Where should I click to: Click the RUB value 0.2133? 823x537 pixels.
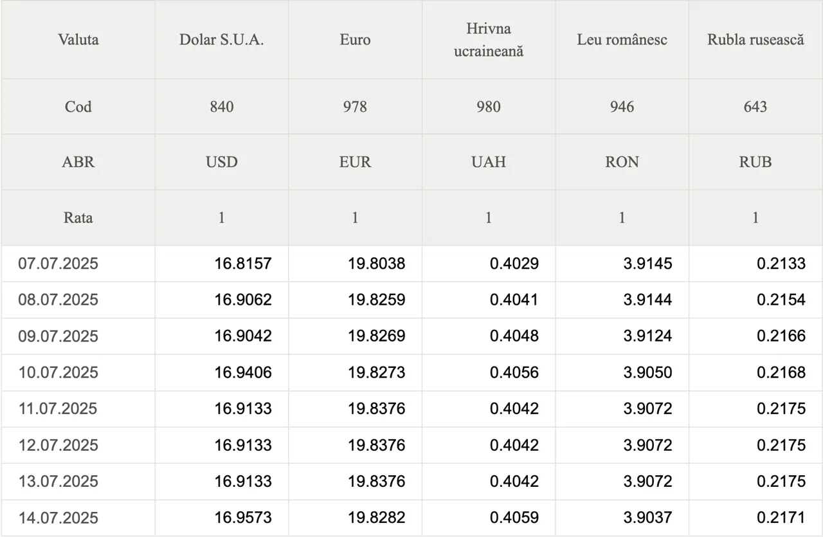[781, 264]
